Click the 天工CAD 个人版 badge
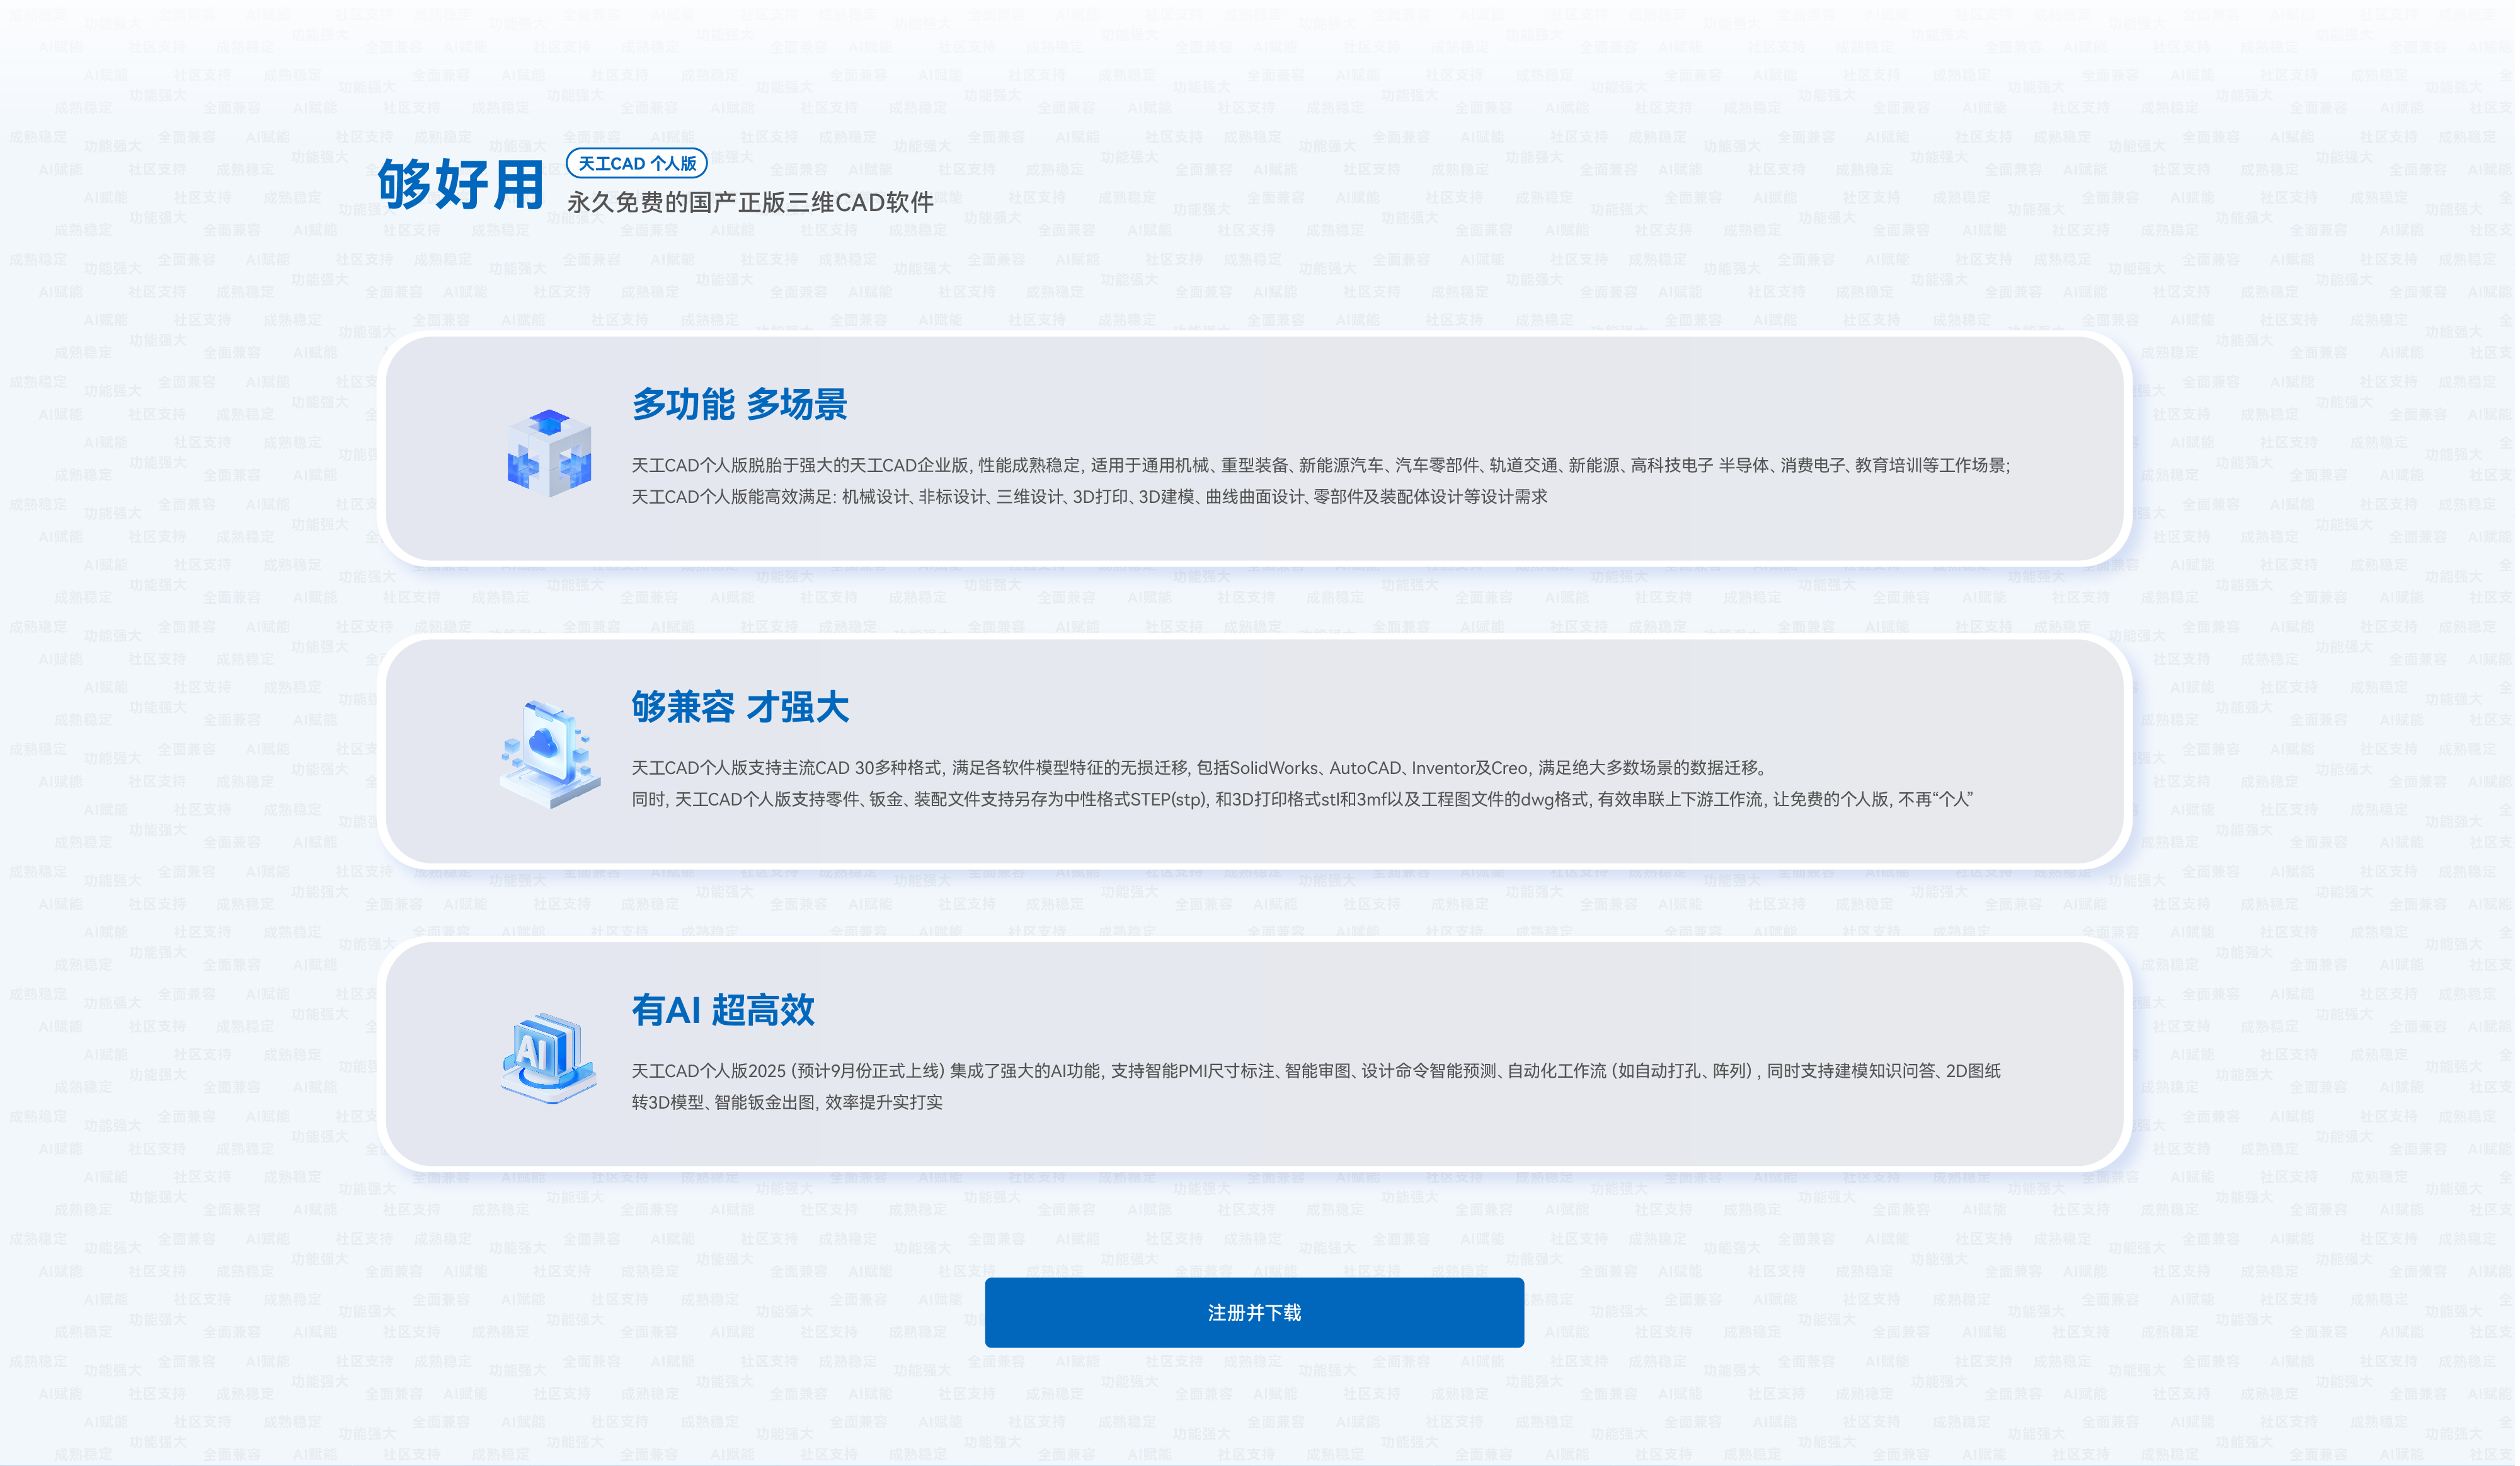This screenshot has width=2520, height=1466. pyautogui.click(x=637, y=163)
